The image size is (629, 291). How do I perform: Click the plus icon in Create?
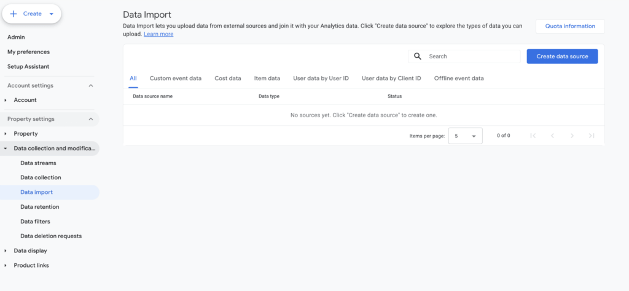[14, 14]
